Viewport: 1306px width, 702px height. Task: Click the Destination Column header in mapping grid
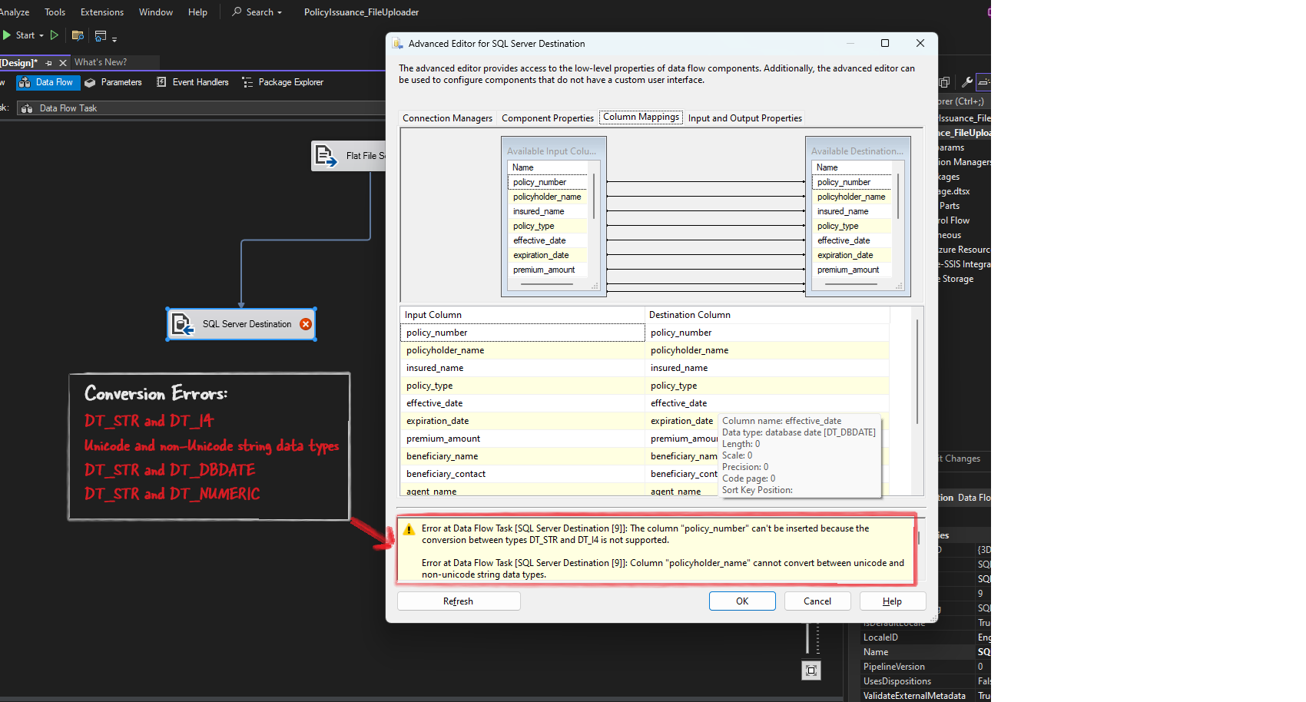pyautogui.click(x=767, y=315)
